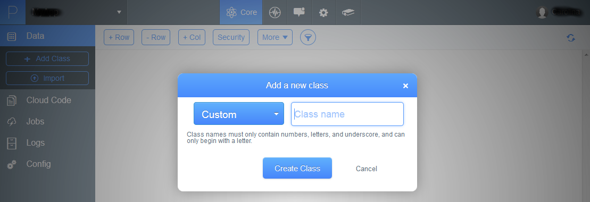This screenshot has width=590, height=202.
Task: Click the + Row button
Action: pos(119,37)
